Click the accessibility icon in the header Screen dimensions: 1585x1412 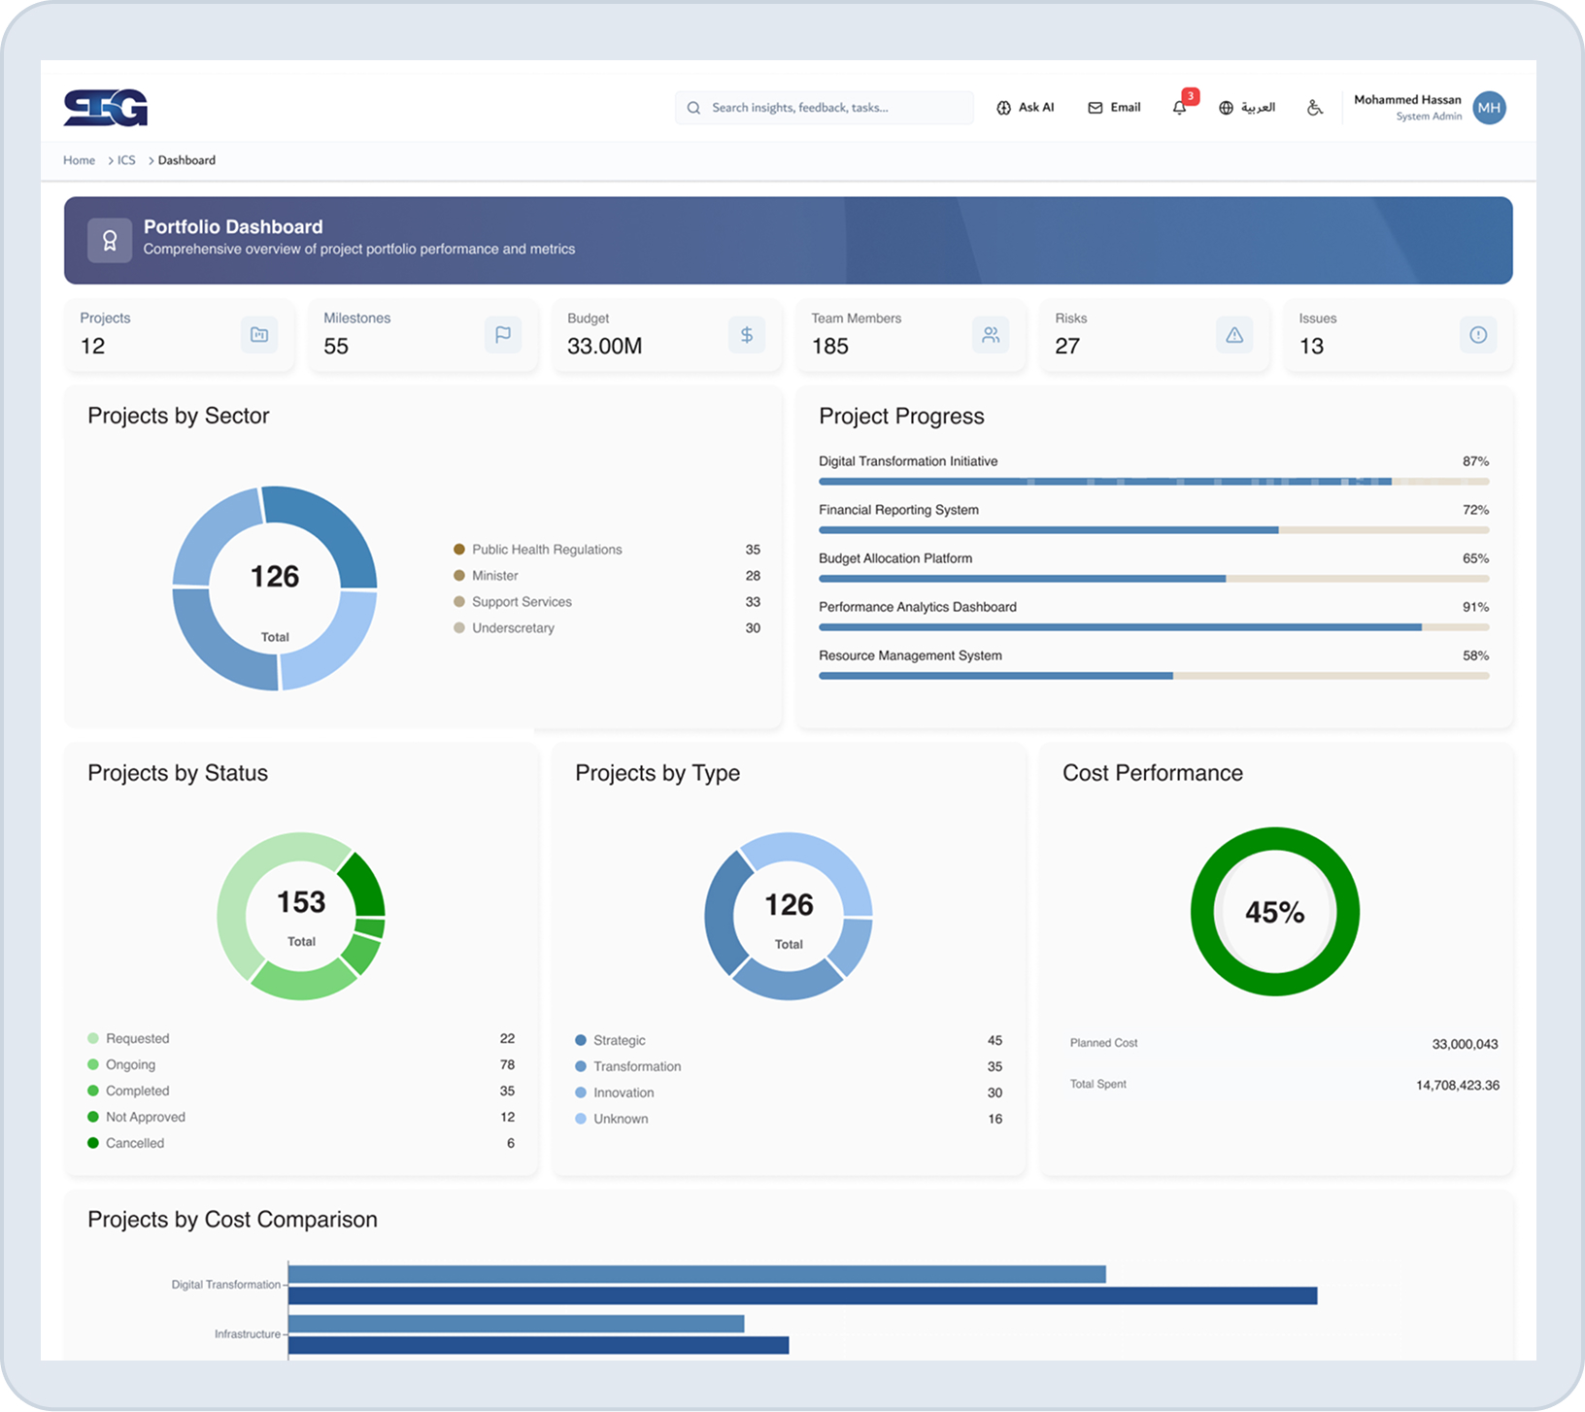(x=1314, y=109)
